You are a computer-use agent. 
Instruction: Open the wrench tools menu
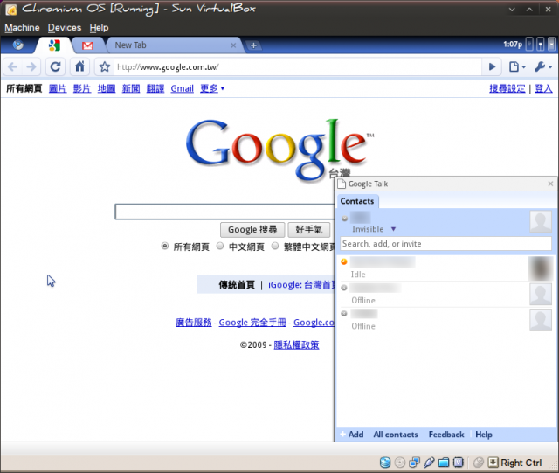click(543, 66)
